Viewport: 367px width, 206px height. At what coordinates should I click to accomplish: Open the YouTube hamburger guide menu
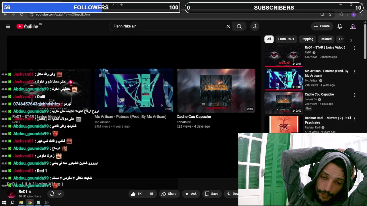coord(8,26)
